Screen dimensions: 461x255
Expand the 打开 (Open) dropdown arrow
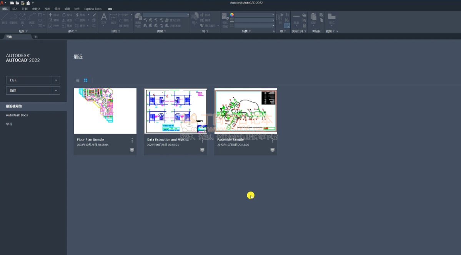(x=56, y=80)
